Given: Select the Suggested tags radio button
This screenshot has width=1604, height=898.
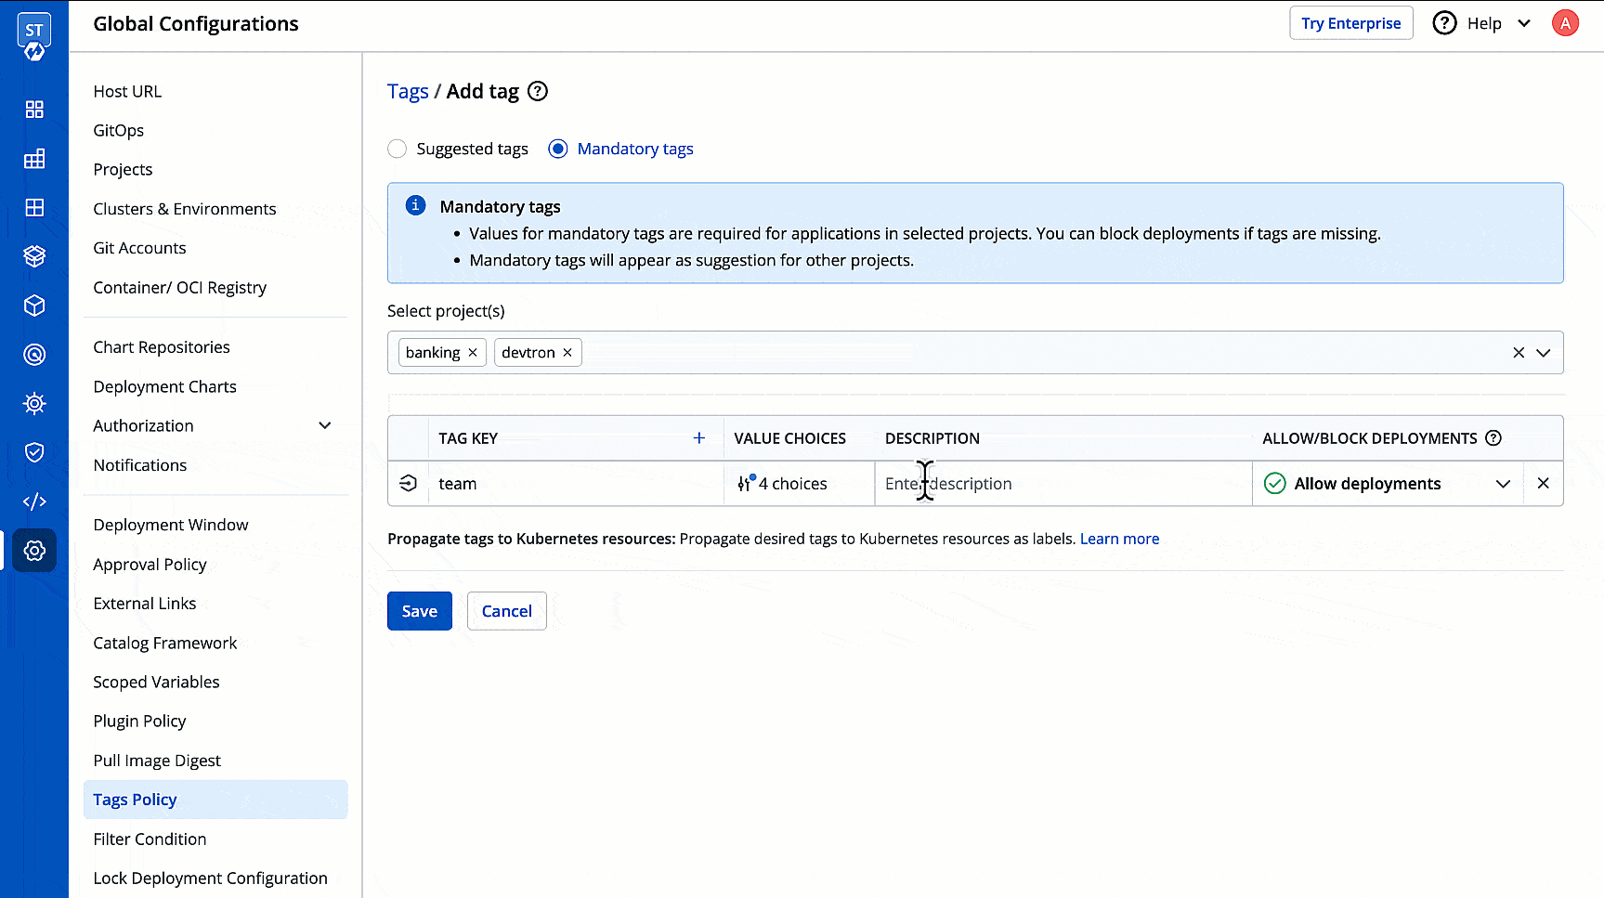Looking at the screenshot, I should coord(397,149).
